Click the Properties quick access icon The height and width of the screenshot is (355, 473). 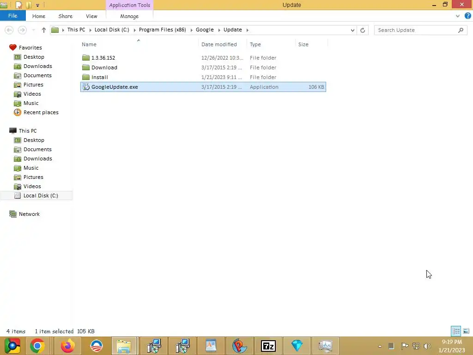pyautogui.click(x=18, y=5)
